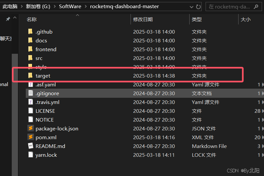This screenshot has height=176, width=264.
Task: Click the LOCK 文件 type cell
Action: (x=204, y=155)
